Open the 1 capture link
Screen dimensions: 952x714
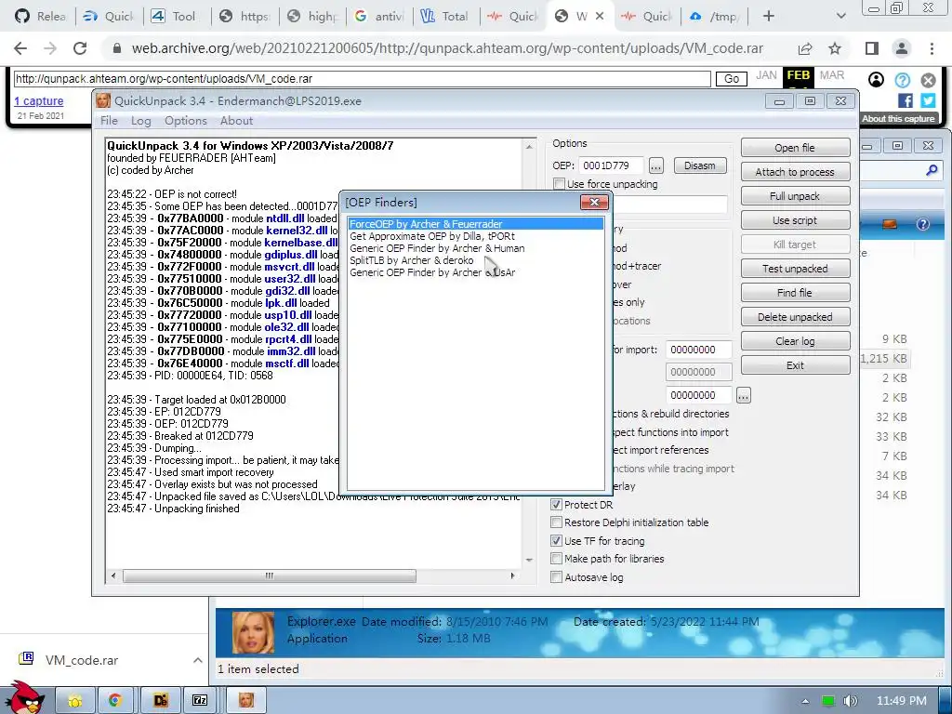39,100
